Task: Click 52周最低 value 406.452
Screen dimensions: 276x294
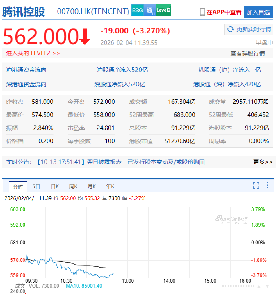Action: [x=258, y=115]
